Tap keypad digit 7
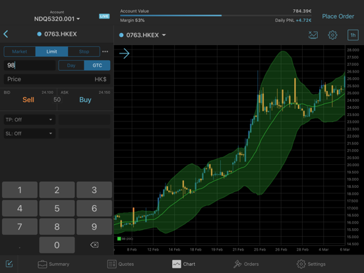 (x=20, y=227)
